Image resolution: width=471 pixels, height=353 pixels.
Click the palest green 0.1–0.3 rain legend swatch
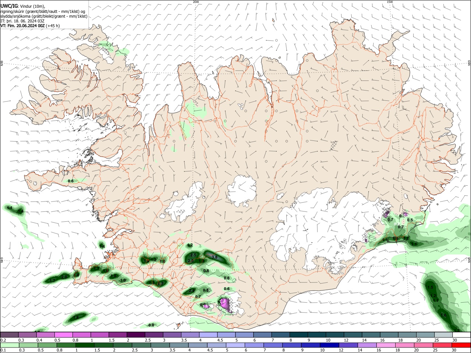10,345
